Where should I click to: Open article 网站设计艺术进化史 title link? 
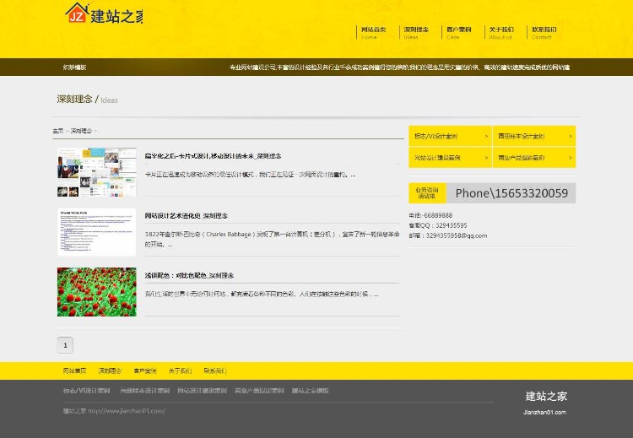coord(186,216)
